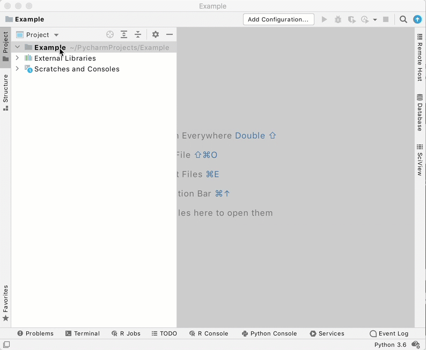426x350 pixels.
Task: Click the tool windows toggle square icon
Action: click(x=6, y=345)
